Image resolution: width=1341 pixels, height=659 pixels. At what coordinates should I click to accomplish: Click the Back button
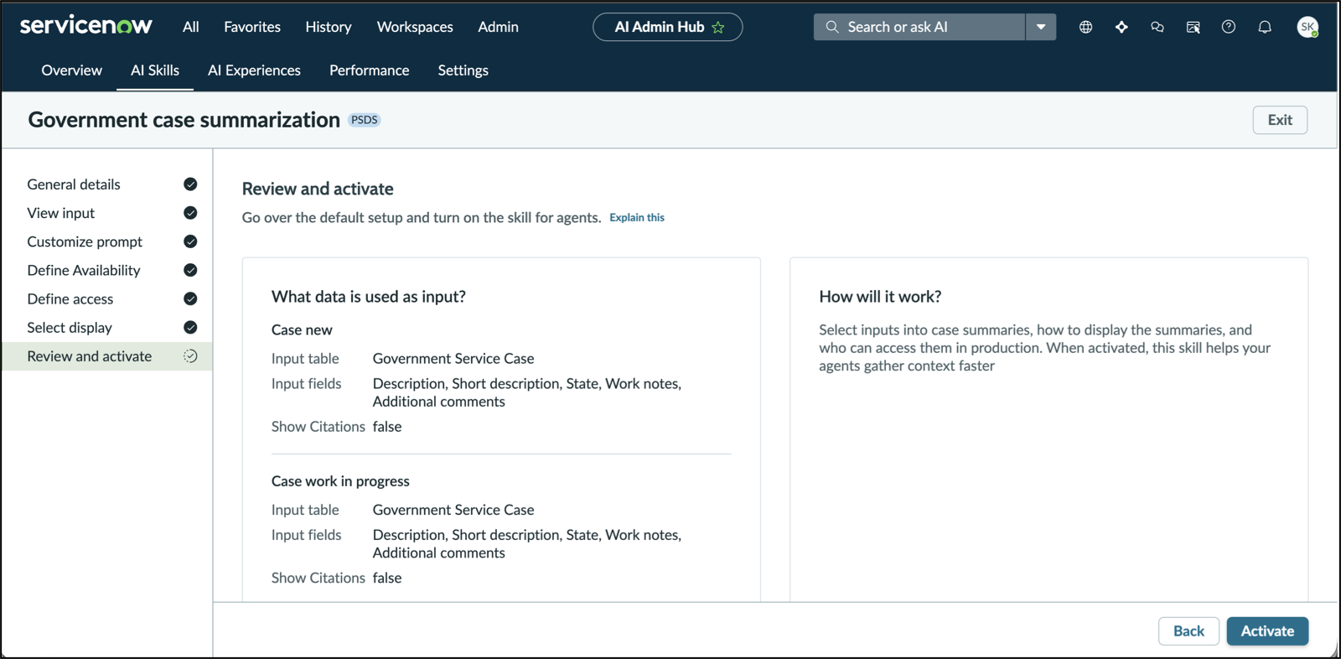(x=1188, y=631)
